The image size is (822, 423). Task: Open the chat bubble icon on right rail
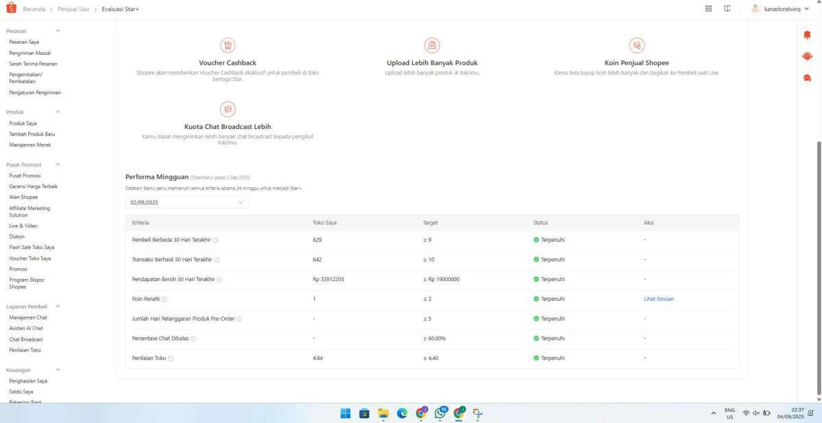coord(807,78)
